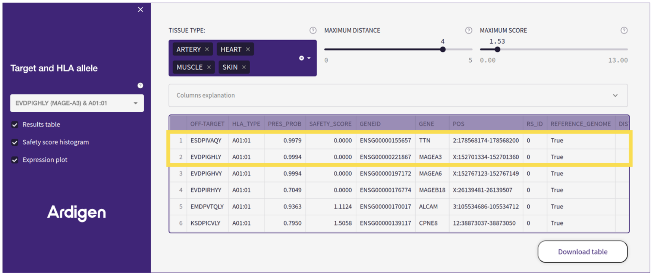Remove the SKIN tissue tag
This screenshot has height=274, width=654.
pyautogui.click(x=244, y=67)
